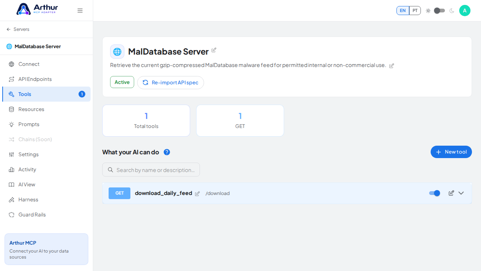Create a New tool
The width and height of the screenshot is (481, 271).
coord(451,152)
